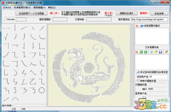The image size is (171, 112).
Task: Click the 推荐笔画数 input field
Action: coord(60,20)
